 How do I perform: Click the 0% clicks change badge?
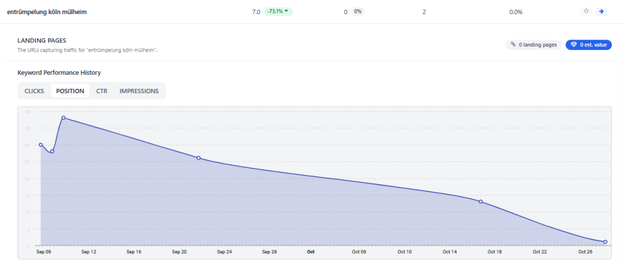(358, 12)
